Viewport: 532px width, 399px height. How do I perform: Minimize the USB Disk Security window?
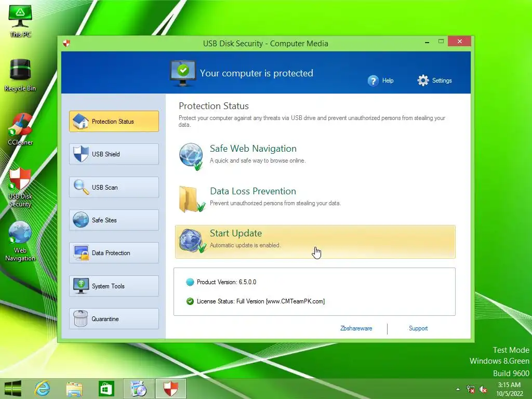pyautogui.click(x=427, y=42)
